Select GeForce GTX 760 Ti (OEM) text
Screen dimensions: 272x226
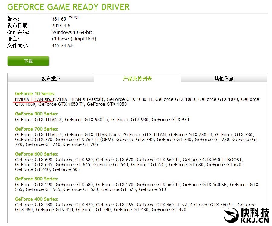(84, 140)
